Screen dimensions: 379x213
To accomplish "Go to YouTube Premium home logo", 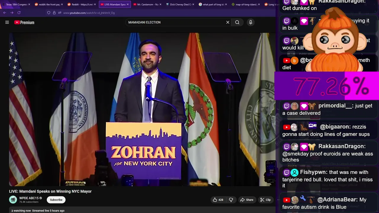I will pos(24,22).
